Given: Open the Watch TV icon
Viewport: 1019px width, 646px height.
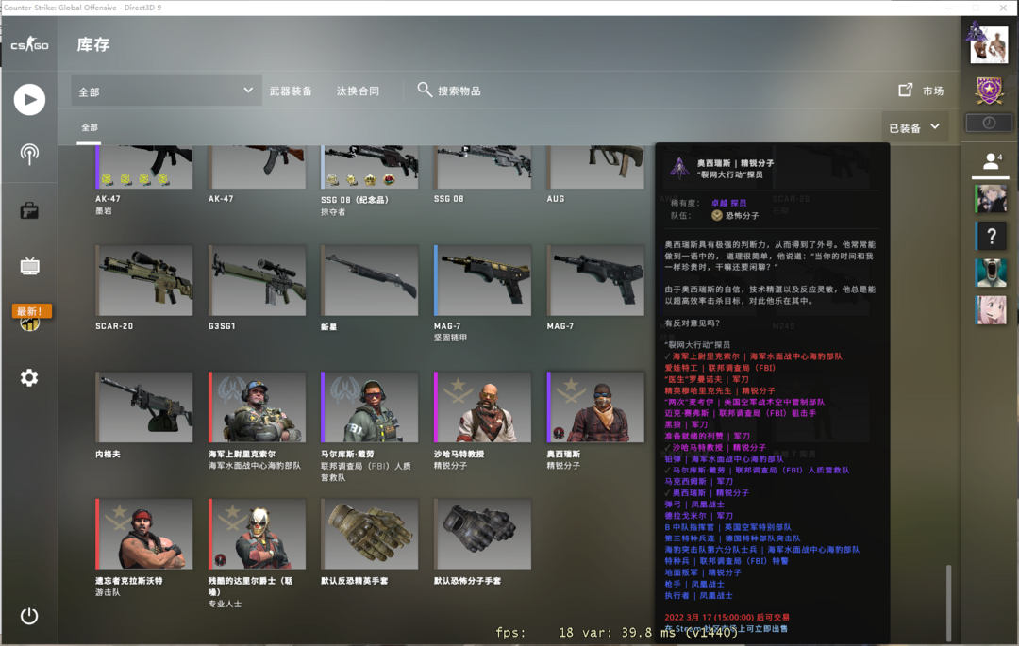Looking at the screenshot, I should click(x=29, y=266).
